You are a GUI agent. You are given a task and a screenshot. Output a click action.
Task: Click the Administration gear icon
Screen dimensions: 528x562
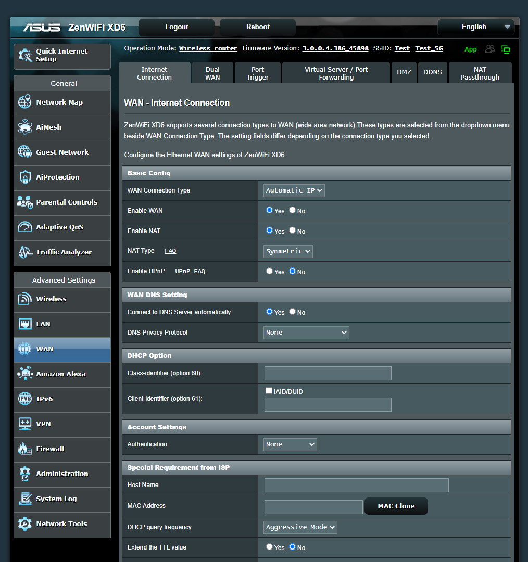pos(25,474)
